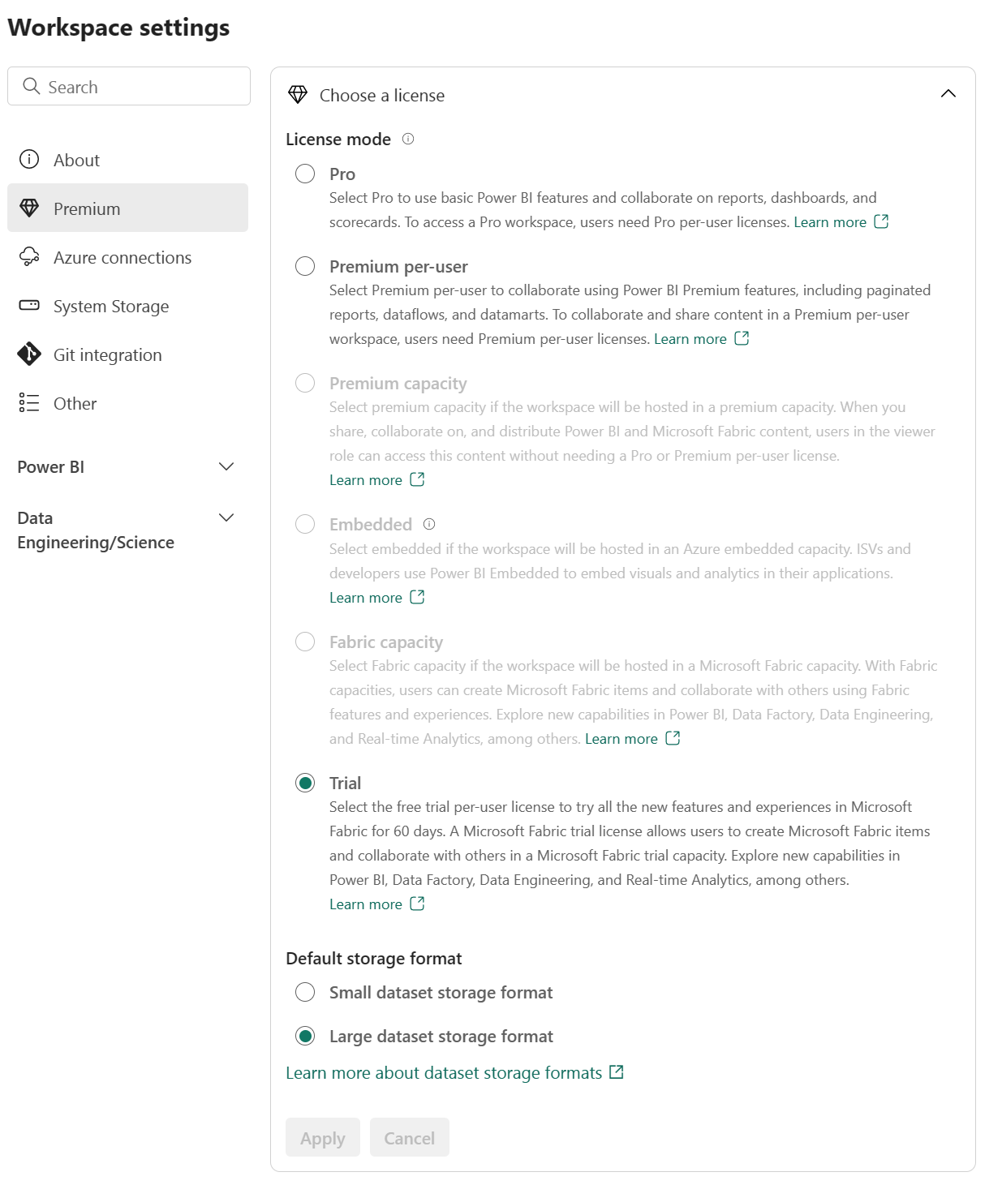Open Learn more link under Premium per-user

(690, 339)
